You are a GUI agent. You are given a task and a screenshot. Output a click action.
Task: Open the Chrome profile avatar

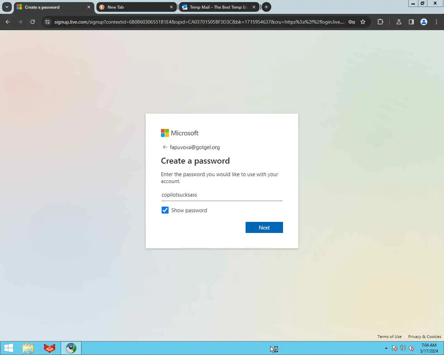tap(424, 22)
